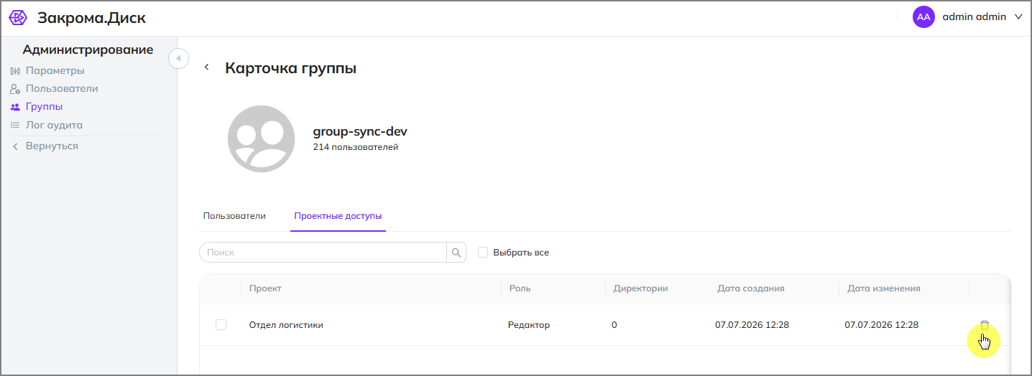Image resolution: width=1032 pixels, height=376 pixels.
Task: Open Лог аудита list icon
Action: (x=15, y=125)
